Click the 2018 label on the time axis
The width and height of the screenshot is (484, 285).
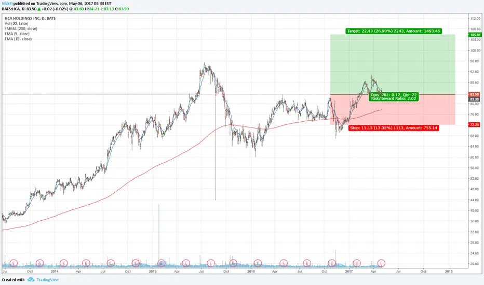coord(449,272)
